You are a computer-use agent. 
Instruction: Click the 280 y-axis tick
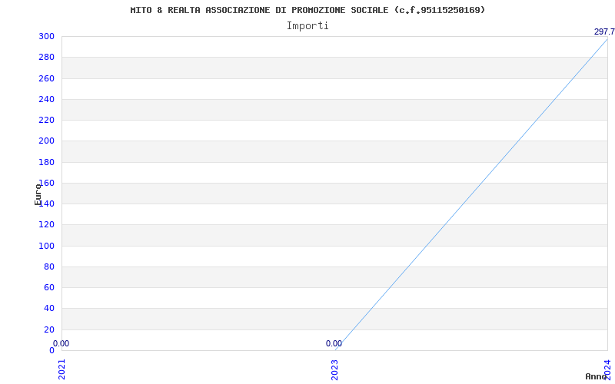pos(46,57)
